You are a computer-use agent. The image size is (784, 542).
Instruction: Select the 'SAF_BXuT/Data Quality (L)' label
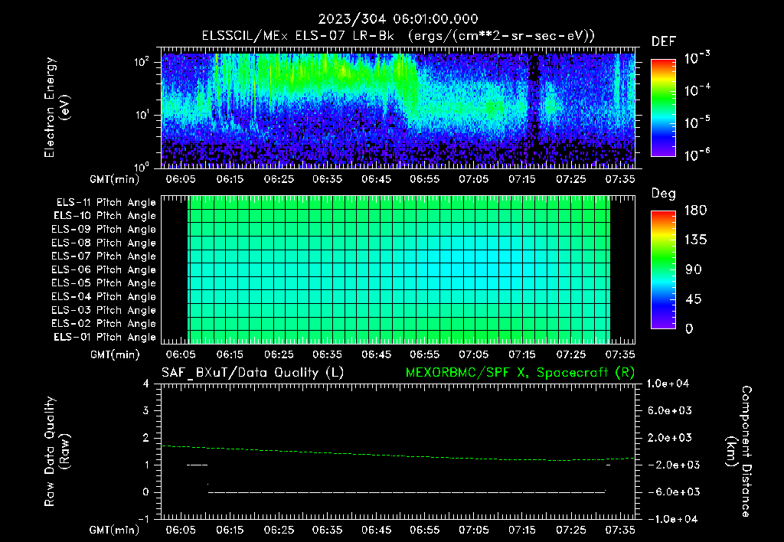(x=253, y=373)
